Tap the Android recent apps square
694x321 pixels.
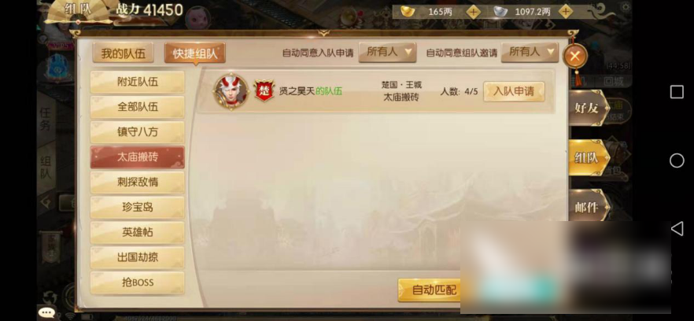click(677, 92)
